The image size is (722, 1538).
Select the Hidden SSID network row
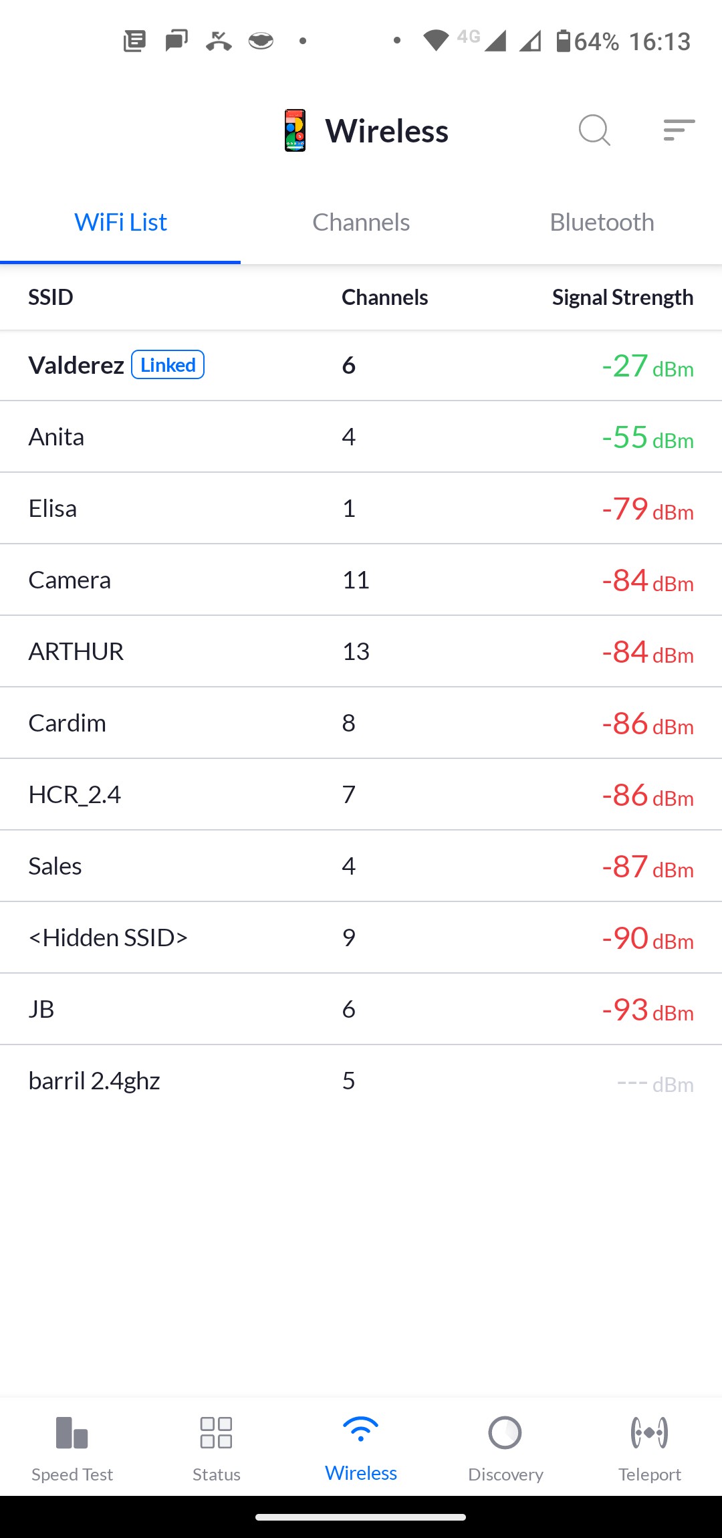[361, 938]
